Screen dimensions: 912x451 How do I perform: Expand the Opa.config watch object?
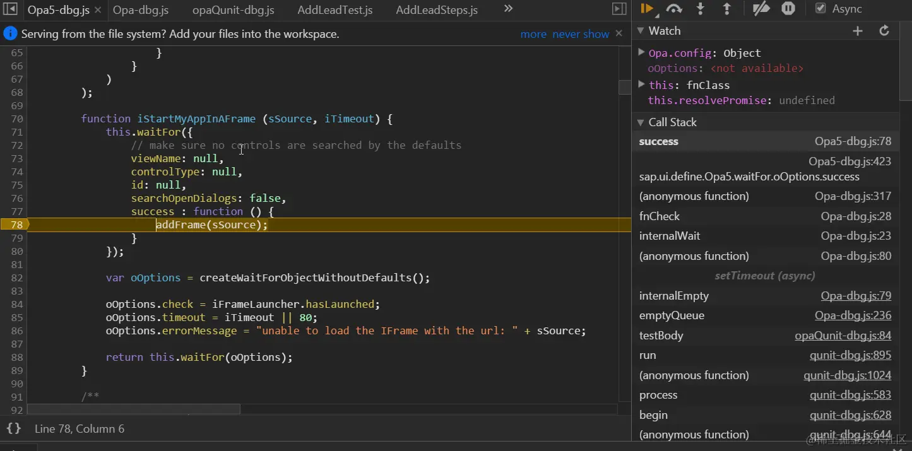[x=641, y=52]
